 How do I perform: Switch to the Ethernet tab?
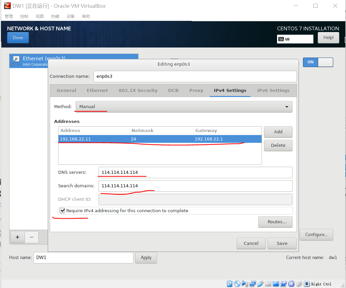coord(97,90)
